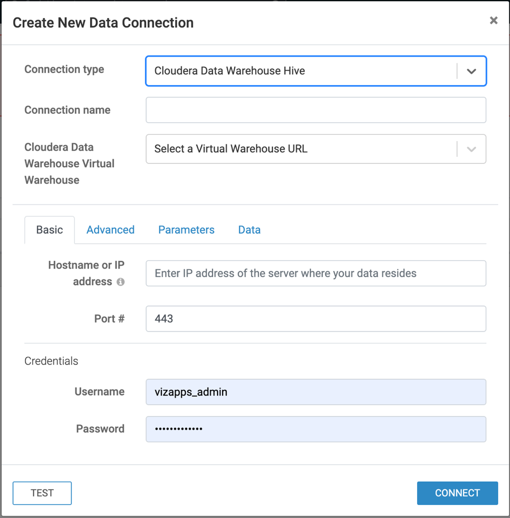Click the Cloudera Data Warehouse Virtual Warehouse label
Screen dimensions: 510x518
pos(69,163)
